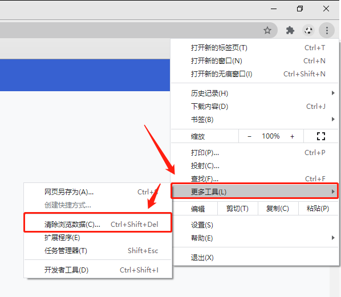
Task: Open the three-dot Chrome menu
Action: [327, 30]
